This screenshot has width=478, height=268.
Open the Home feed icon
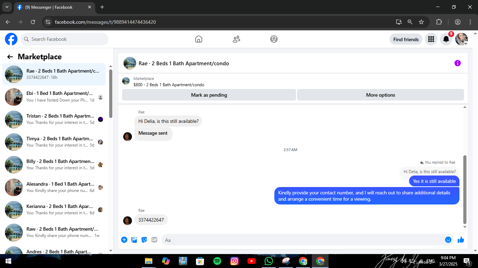pos(199,39)
